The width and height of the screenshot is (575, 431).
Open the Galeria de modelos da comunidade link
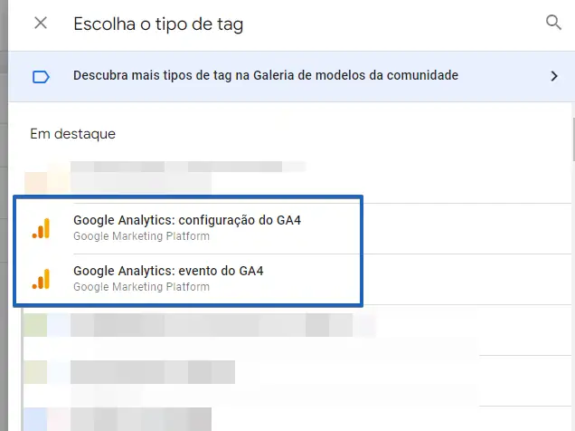tap(265, 76)
